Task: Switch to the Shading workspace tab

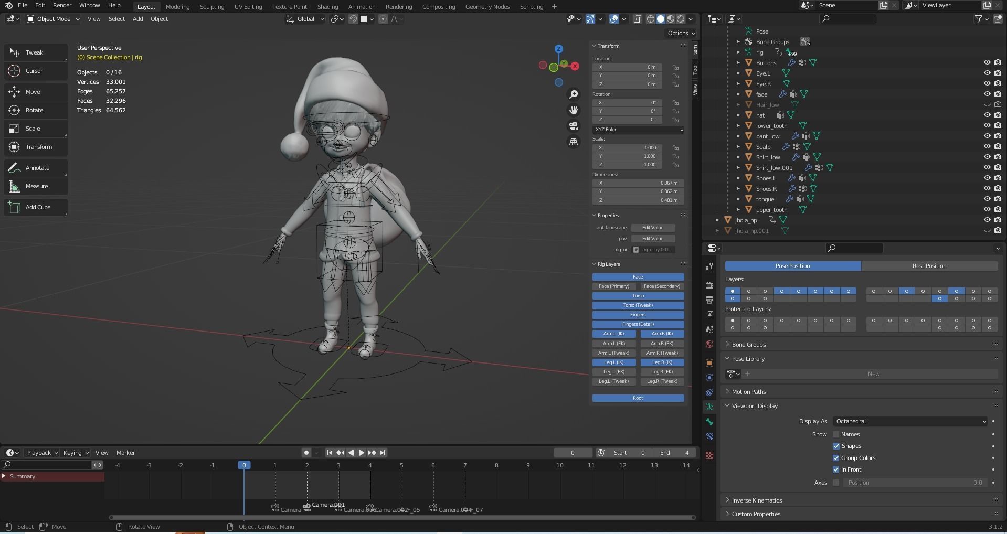Action: pyautogui.click(x=327, y=7)
